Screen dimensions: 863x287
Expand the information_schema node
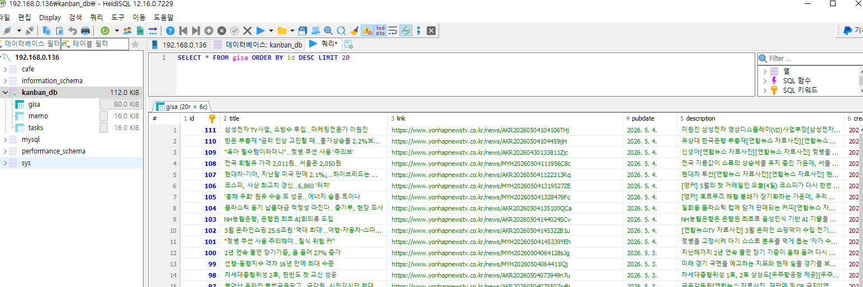point(5,81)
